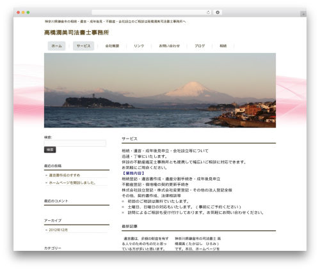The width and height of the screenshot is (320, 270).
Task: Click the dark 検索 search button
Action: pyautogui.click(x=50, y=150)
